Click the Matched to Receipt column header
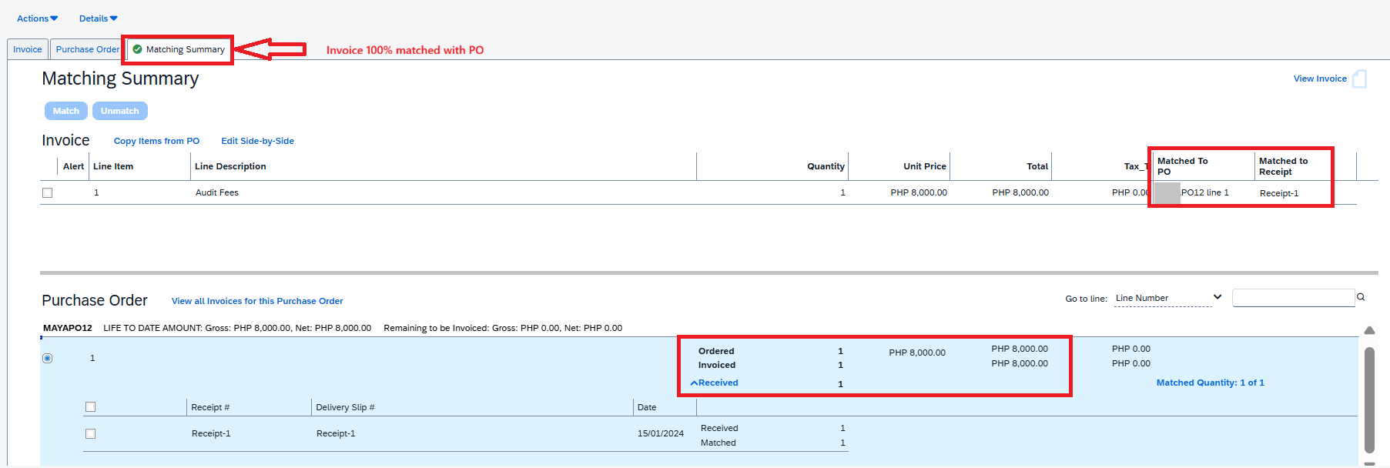The width and height of the screenshot is (1390, 468). [x=1283, y=166]
